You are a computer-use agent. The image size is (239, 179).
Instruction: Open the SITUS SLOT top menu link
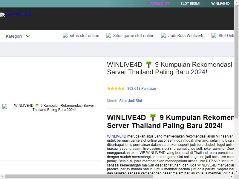pos(160,4)
